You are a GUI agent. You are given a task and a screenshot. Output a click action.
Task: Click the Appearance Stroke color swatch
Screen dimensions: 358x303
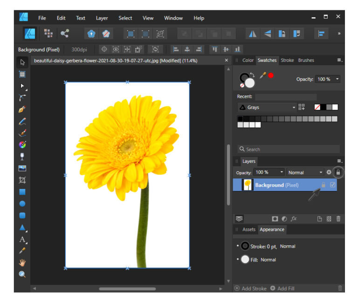245,246
